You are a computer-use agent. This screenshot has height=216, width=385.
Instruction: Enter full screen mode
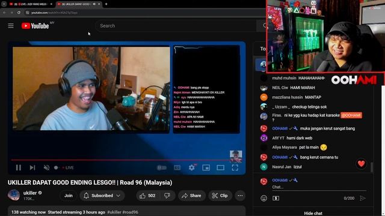[x=235, y=168]
